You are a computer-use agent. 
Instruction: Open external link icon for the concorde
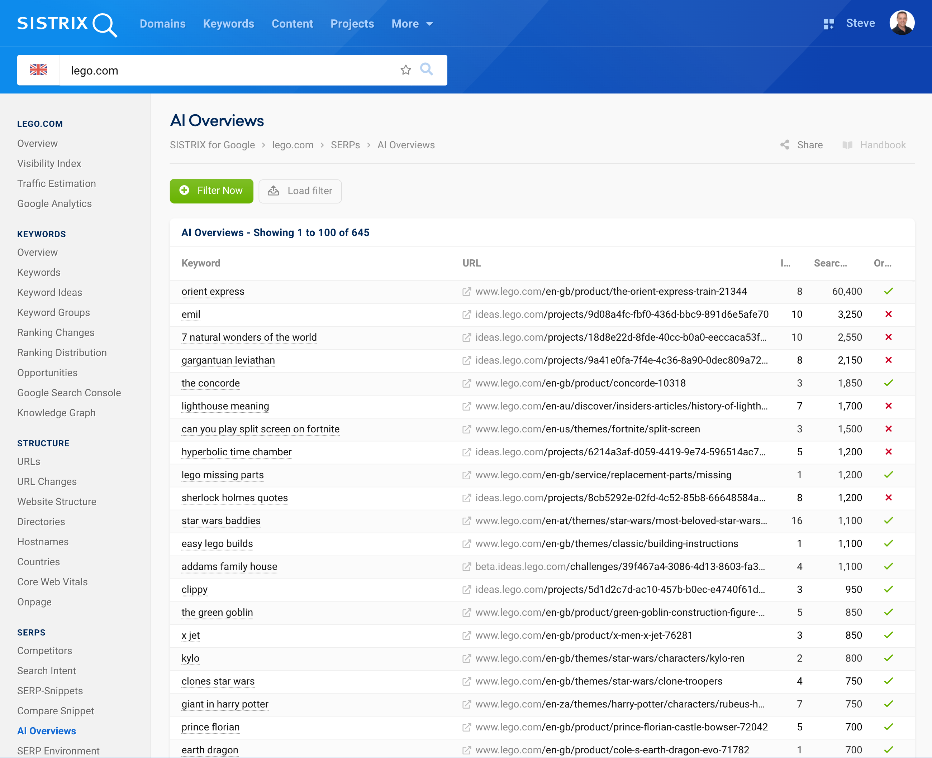click(x=467, y=383)
